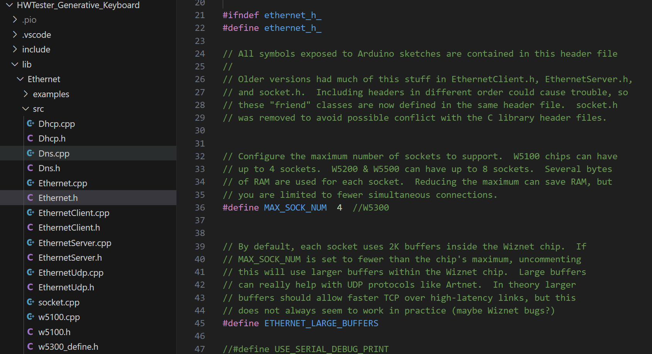
Task: Click the MAX_SOCK_NUM macro on line 36
Action: pos(295,207)
